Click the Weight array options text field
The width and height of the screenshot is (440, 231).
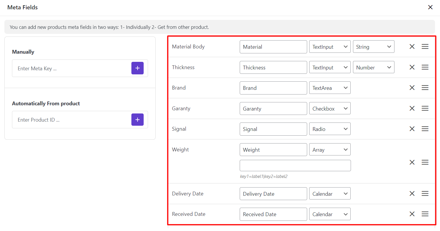[295, 165]
